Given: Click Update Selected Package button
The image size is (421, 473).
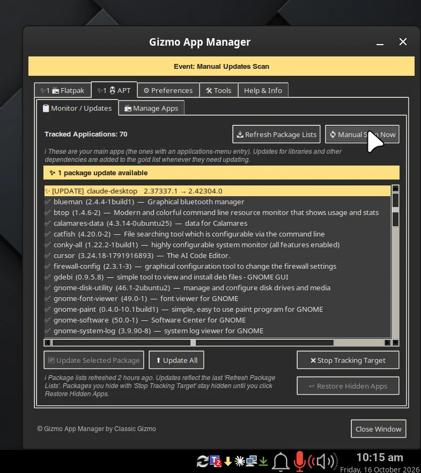Looking at the screenshot, I should (x=94, y=360).
